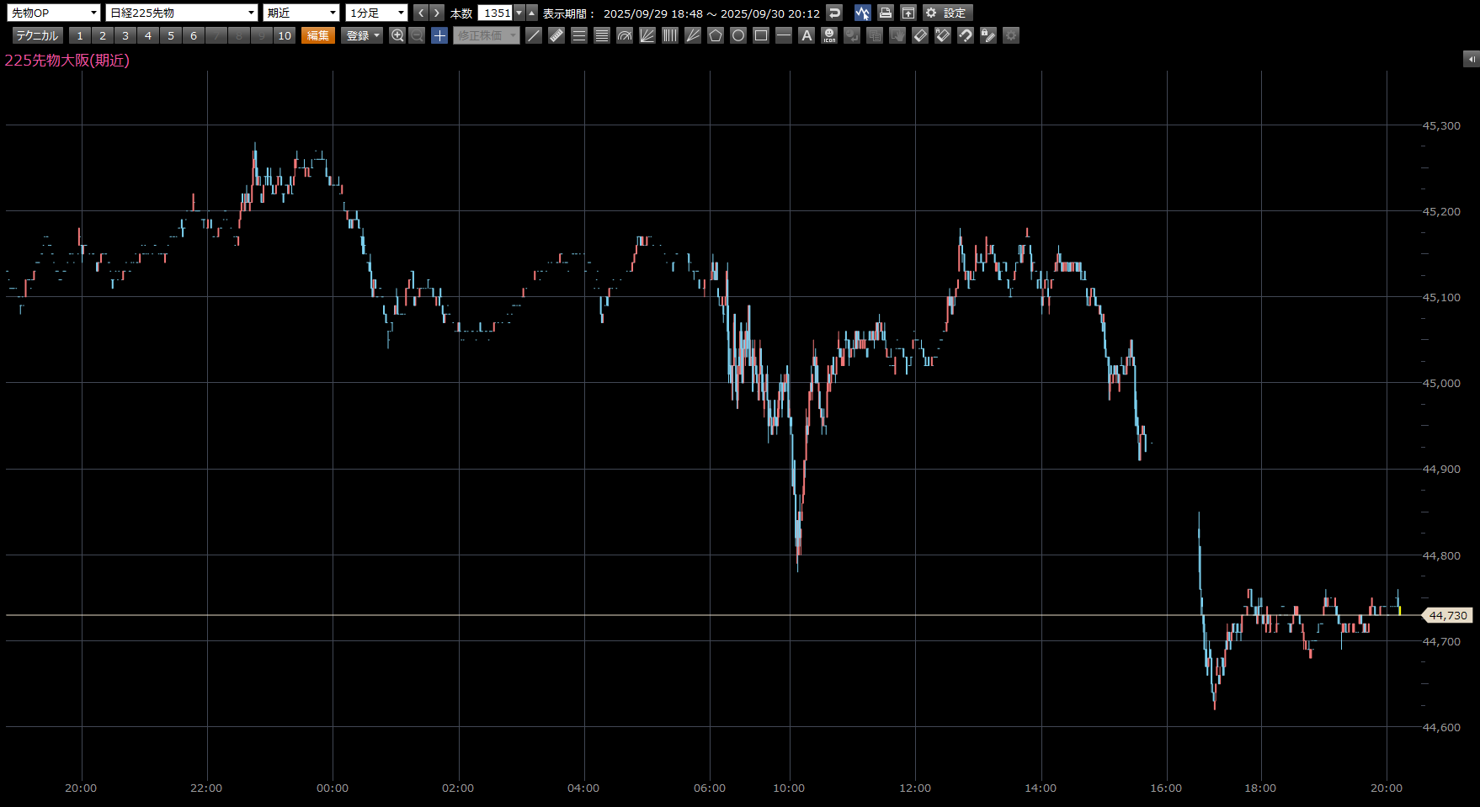The height and width of the screenshot is (807, 1480).
Task: Pick the pentagon shape drawing tool
Action: [x=716, y=35]
